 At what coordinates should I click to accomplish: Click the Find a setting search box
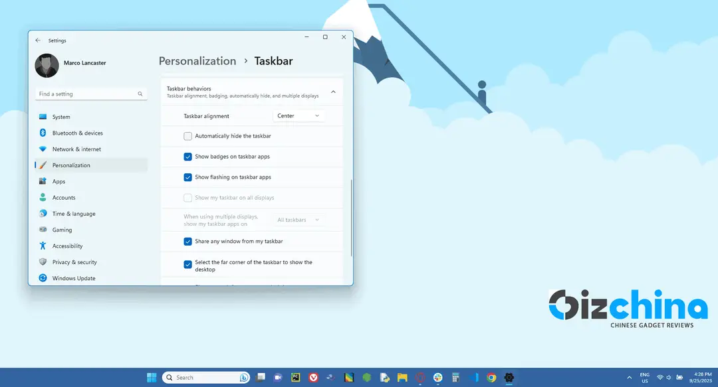[x=91, y=94]
